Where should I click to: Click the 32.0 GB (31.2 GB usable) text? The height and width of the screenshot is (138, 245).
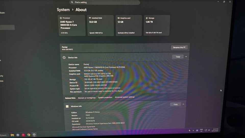(x=93, y=71)
